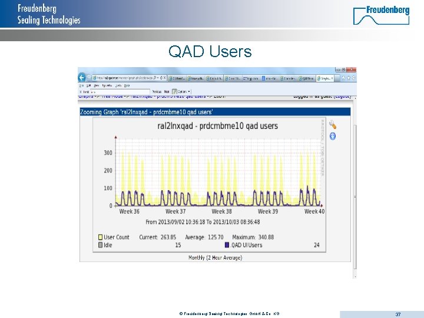This screenshot has width=424, height=318.
Task: Click the purple QAD UI Users legend swatch
Action: 227,245
